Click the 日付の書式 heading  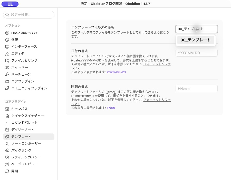pyautogui.click(x=79, y=51)
